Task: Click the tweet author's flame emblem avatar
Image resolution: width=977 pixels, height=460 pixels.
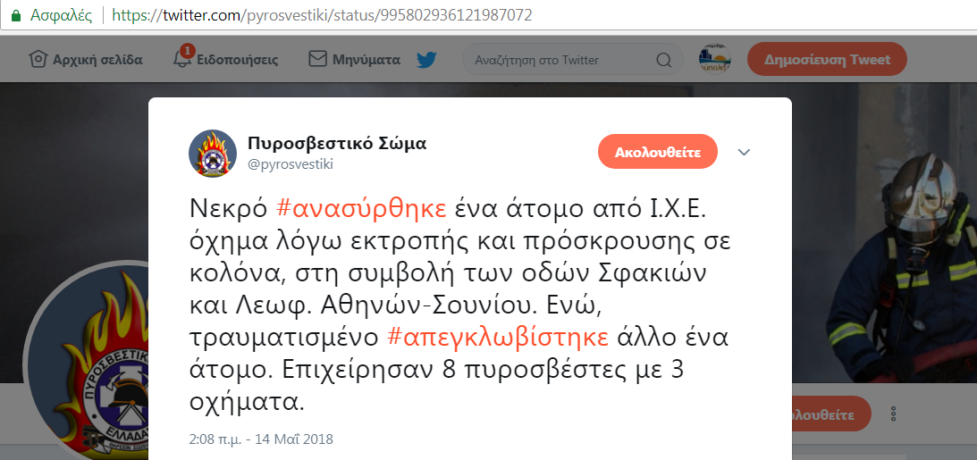Action: point(213,154)
